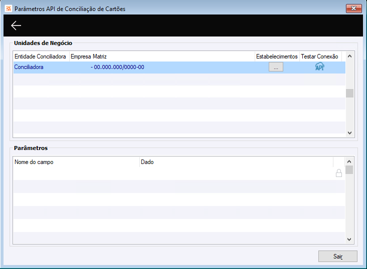Click the Empresa Matriz column header
367x269 pixels.
pyautogui.click(x=162, y=56)
